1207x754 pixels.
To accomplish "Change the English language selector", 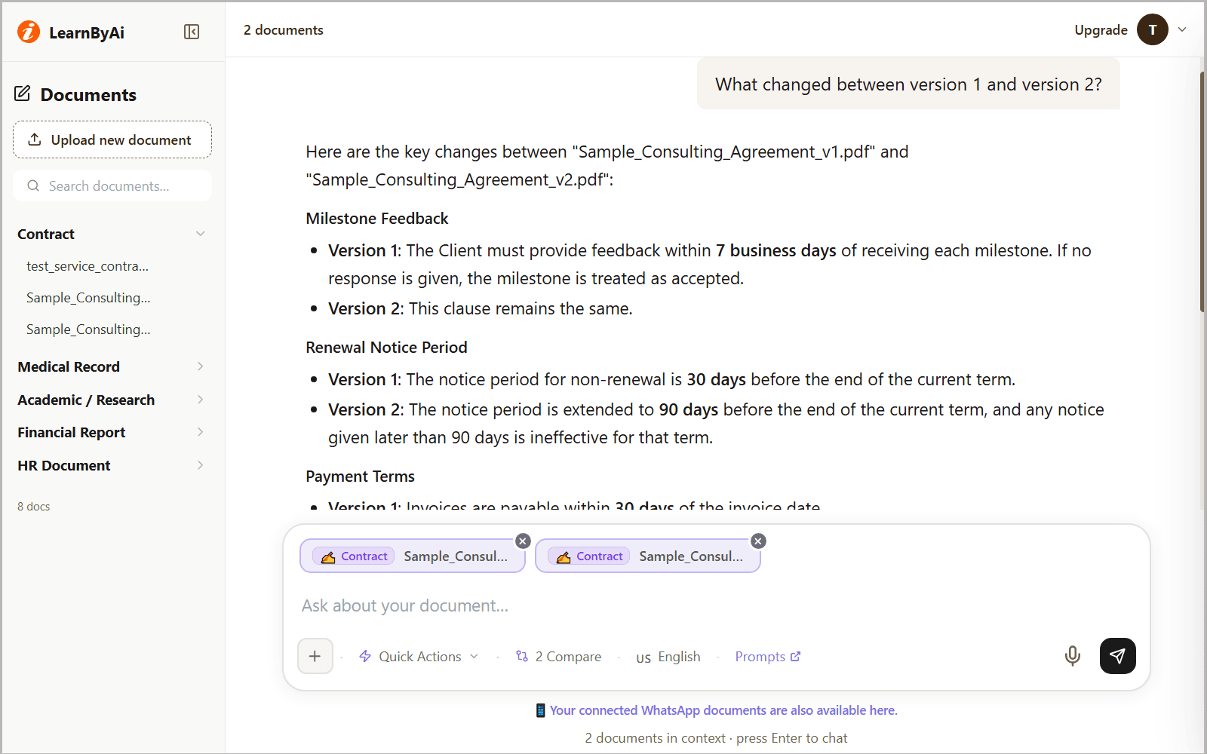I will [668, 657].
